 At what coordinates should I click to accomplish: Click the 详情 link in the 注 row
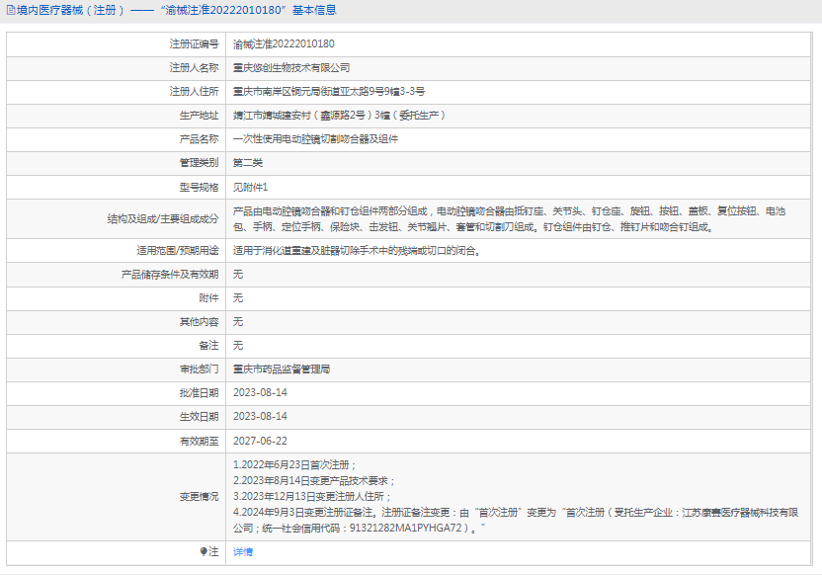click(x=243, y=552)
